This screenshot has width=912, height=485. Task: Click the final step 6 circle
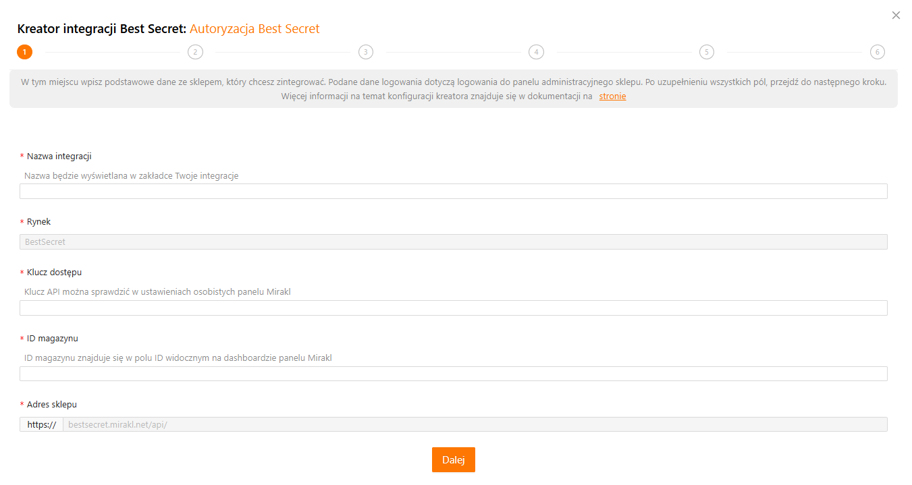pos(877,52)
